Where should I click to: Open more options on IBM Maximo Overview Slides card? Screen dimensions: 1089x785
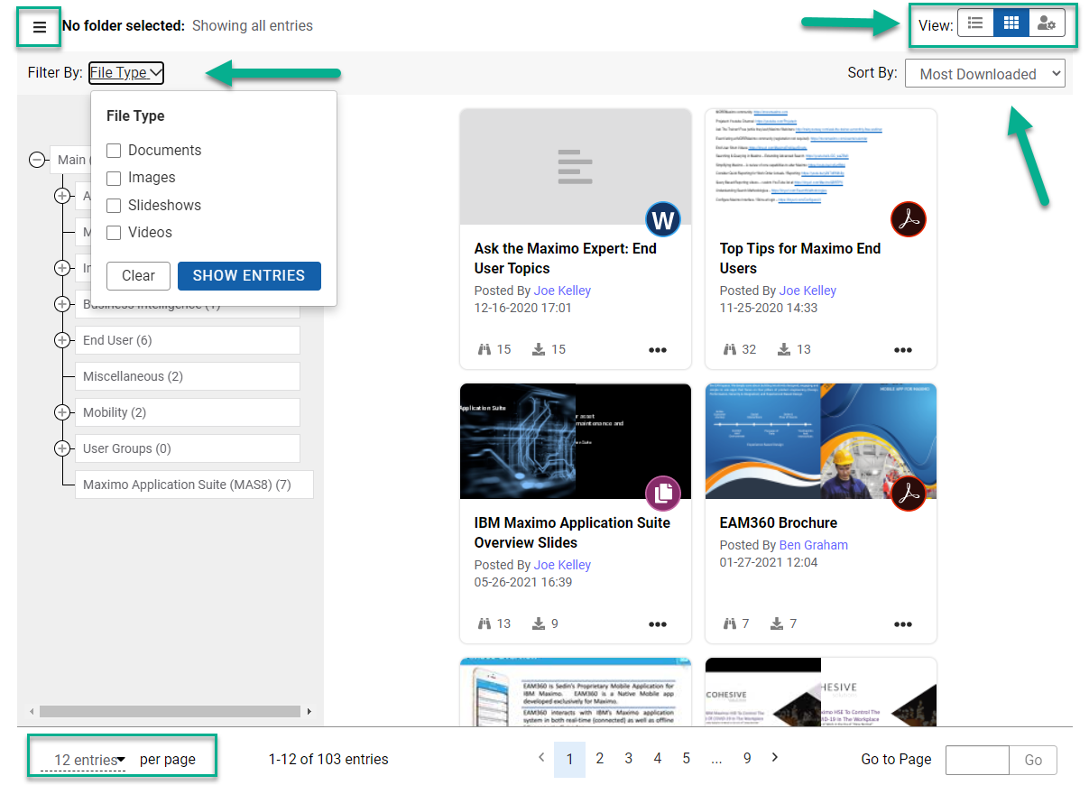(658, 624)
